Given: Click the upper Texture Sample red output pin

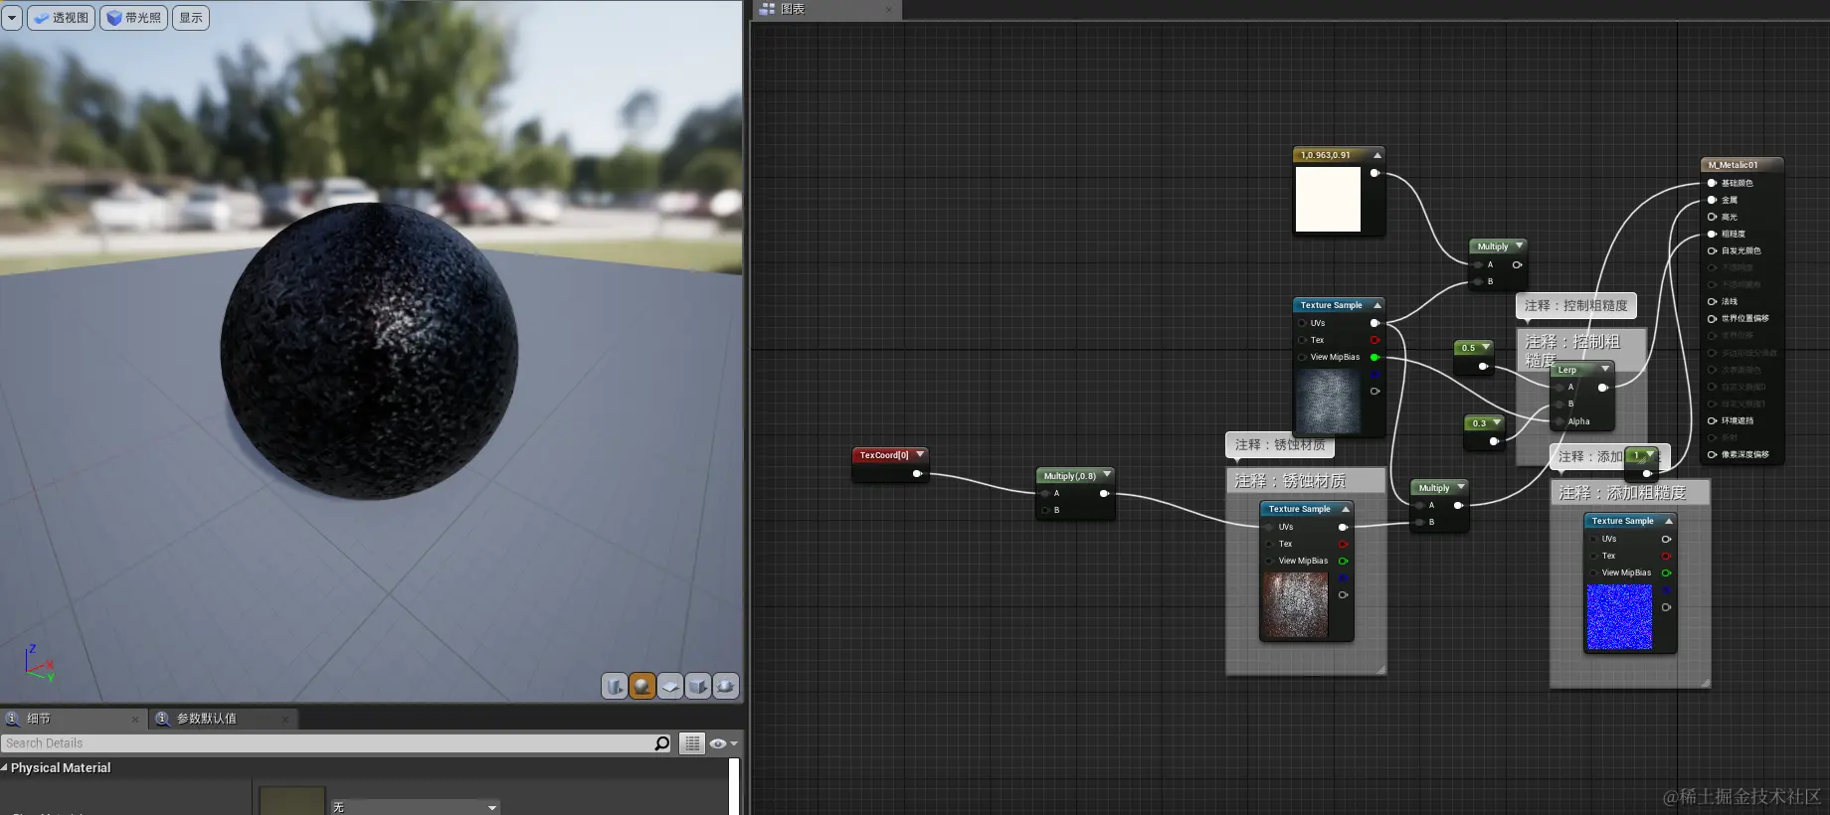Looking at the screenshot, I should pos(1374,340).
